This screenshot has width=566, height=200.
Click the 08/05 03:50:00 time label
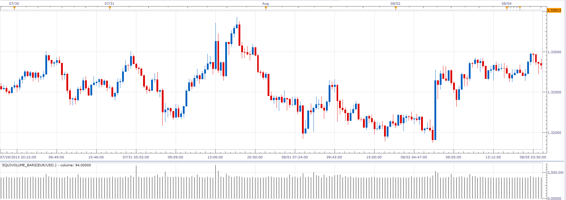pos(533,157)
